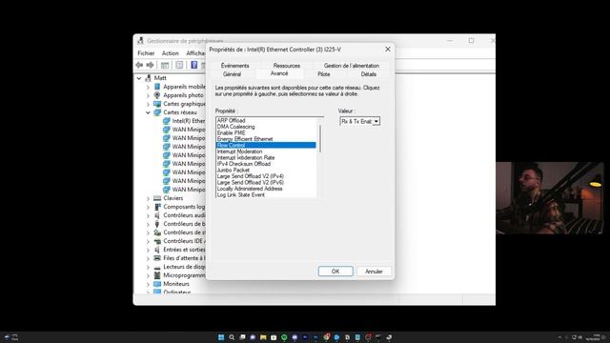Click the Moniteurs display icon
The width and height of the screenshot is (610, 343).
click(157, 284)
